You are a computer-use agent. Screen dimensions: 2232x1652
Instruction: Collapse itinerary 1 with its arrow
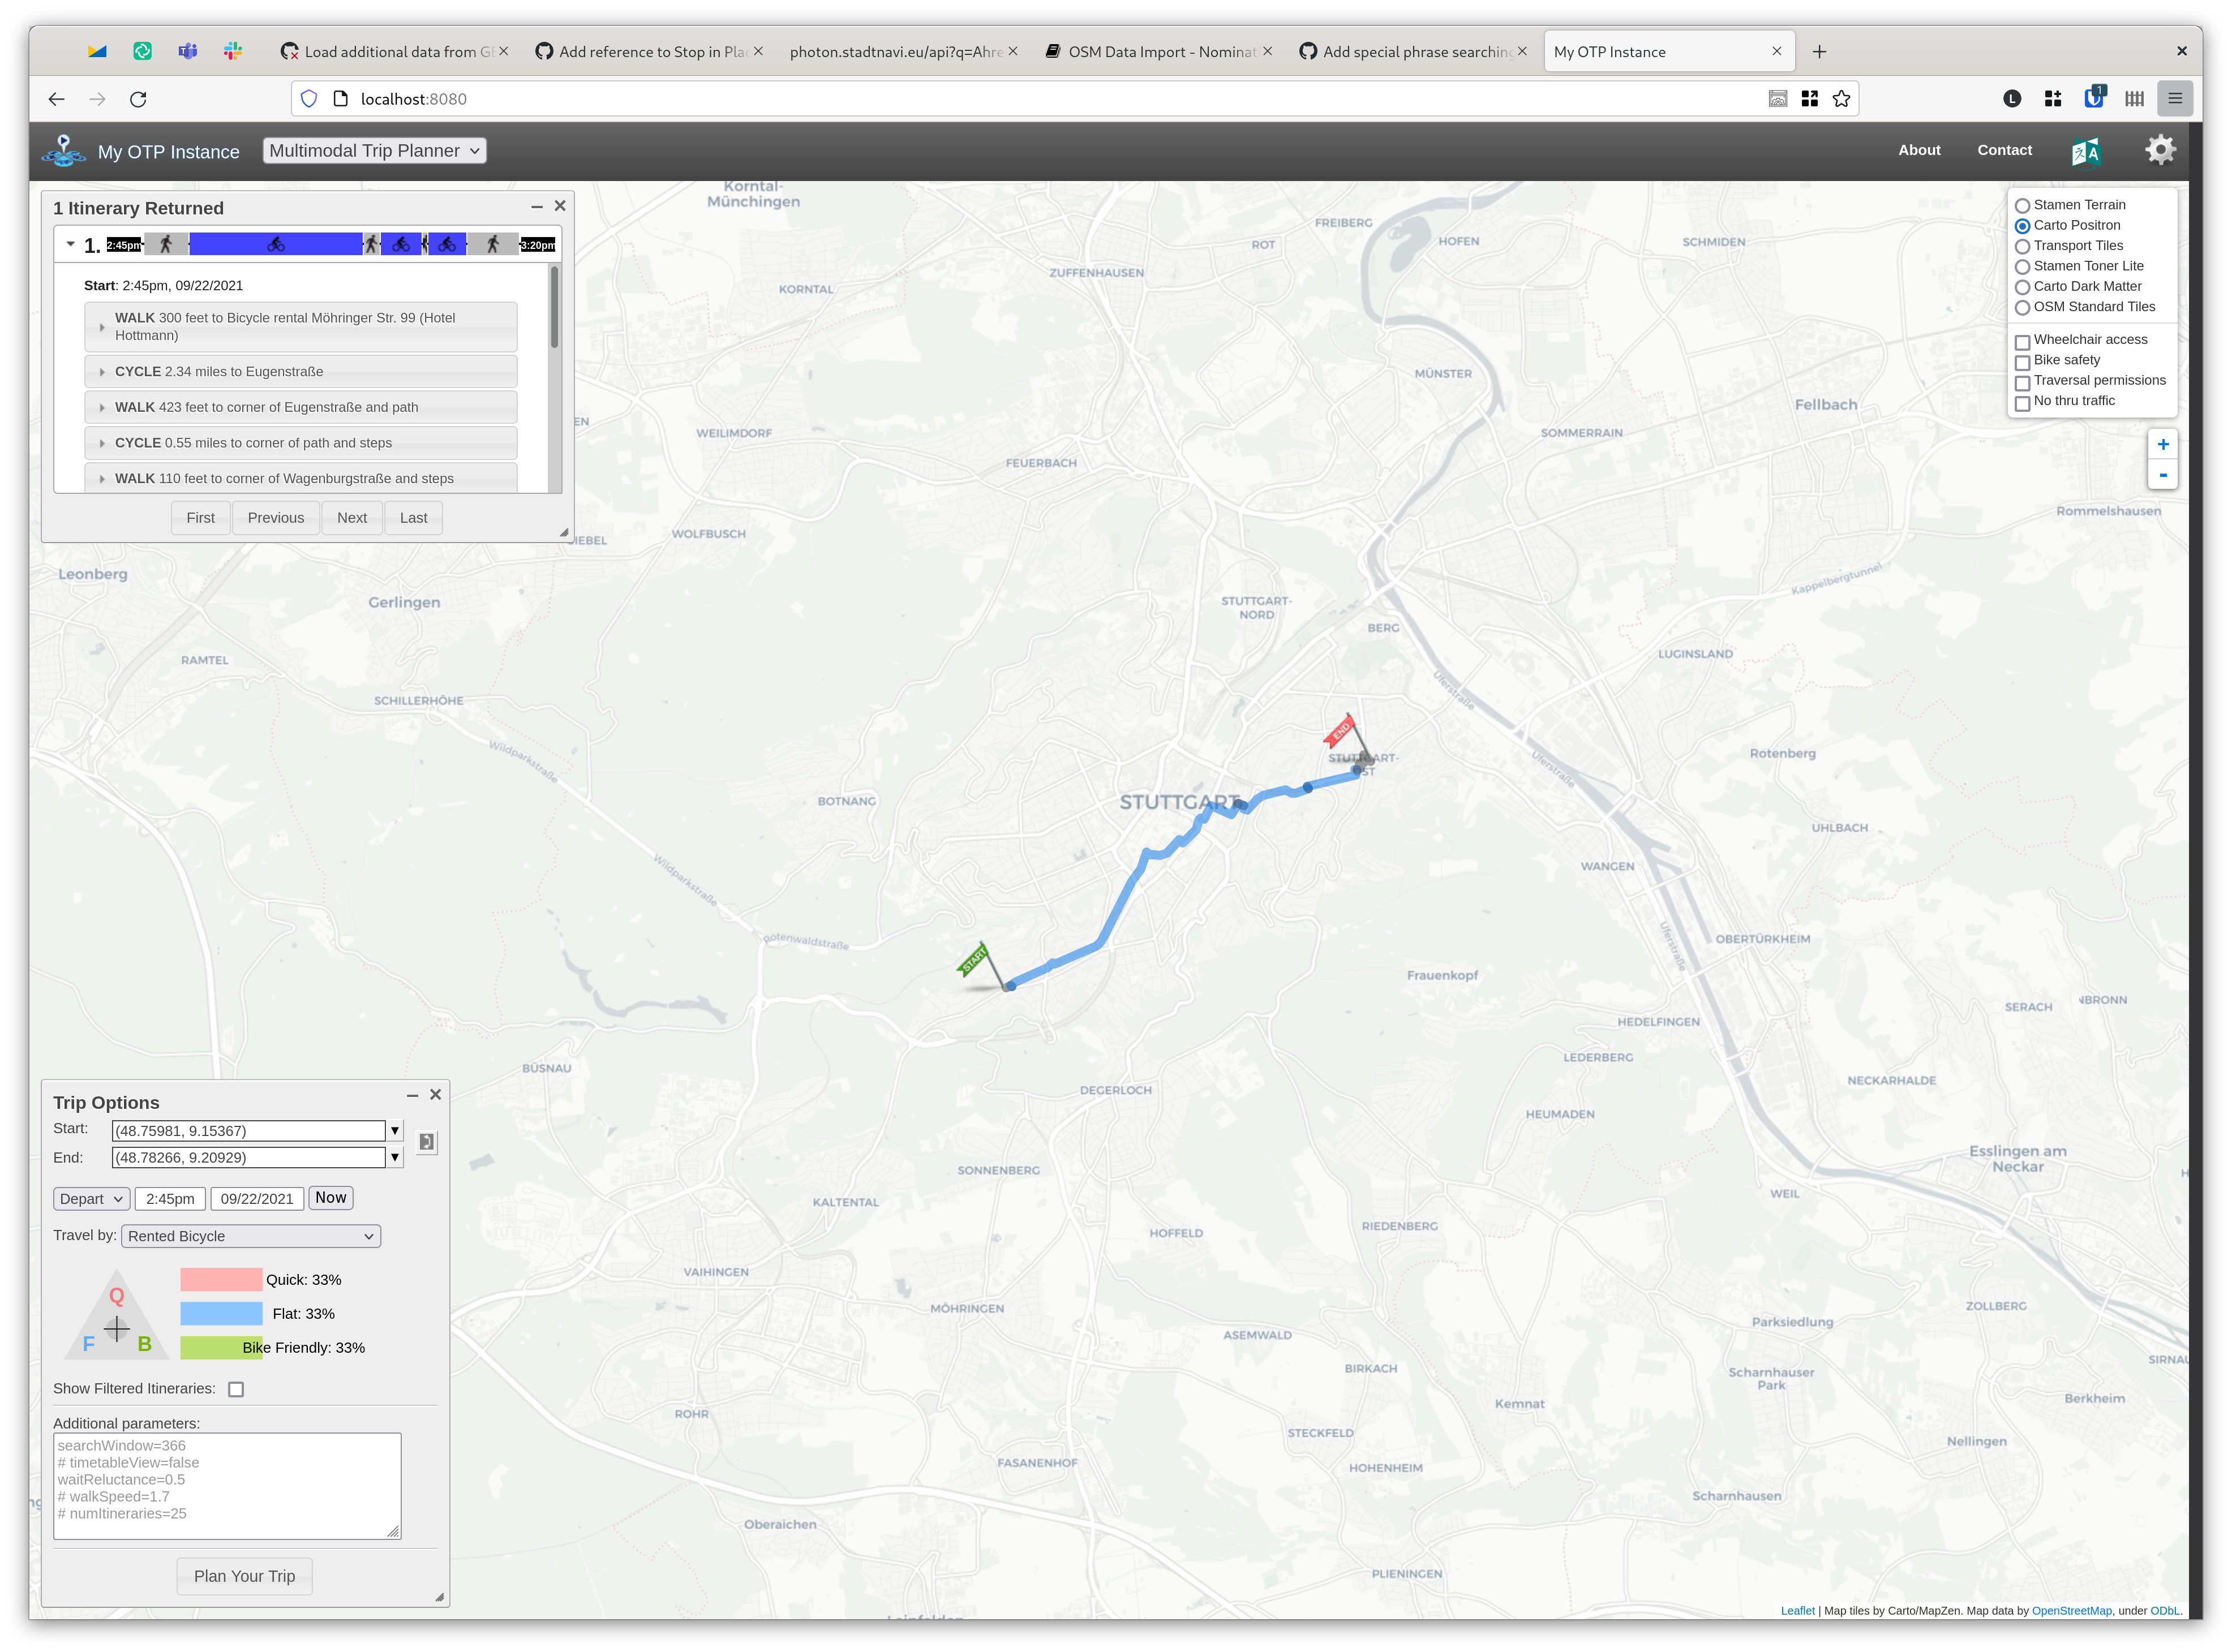[71, 244]
